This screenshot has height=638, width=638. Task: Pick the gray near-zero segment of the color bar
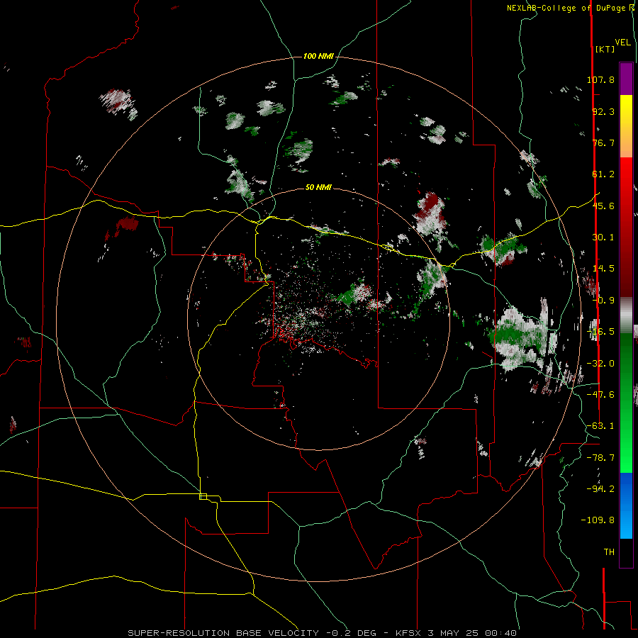[626, 315]
